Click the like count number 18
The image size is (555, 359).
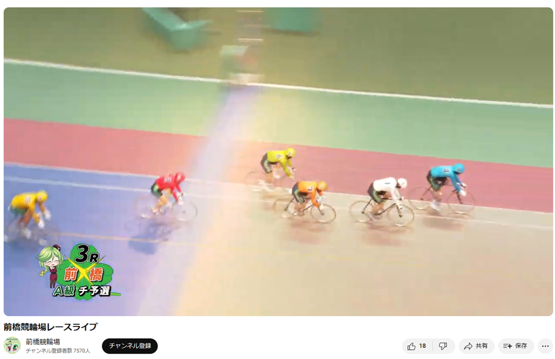coord(423,346)
